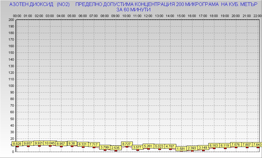The image size is (262, 158).
Task: Click the 10.045 data label
Action: tap(50, 143)
